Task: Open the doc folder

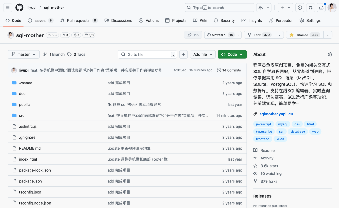Action: tap(22, 94)
